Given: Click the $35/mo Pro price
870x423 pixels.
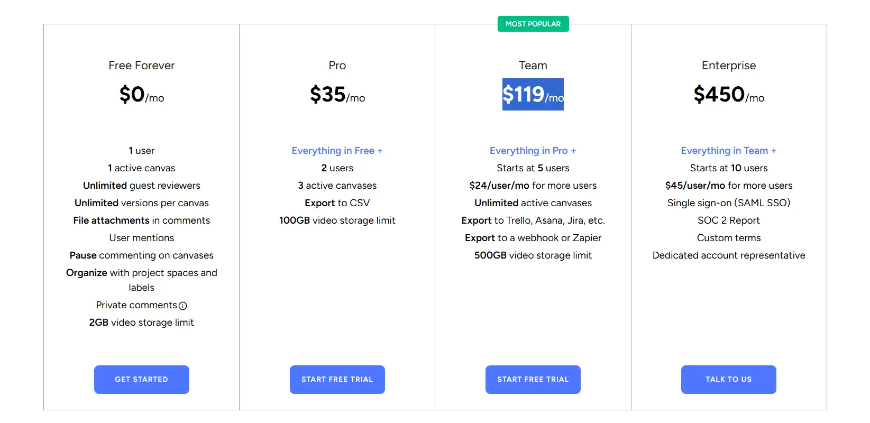Looking at the screenshot, I should pyautogui.click(x=337, y=95).
